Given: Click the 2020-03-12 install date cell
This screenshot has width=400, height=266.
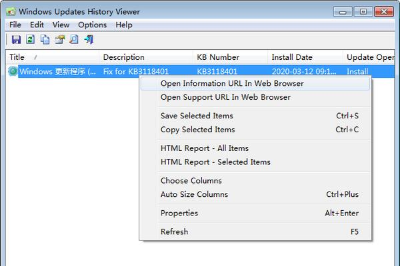Looking at the screenshot, I should 304,72.
